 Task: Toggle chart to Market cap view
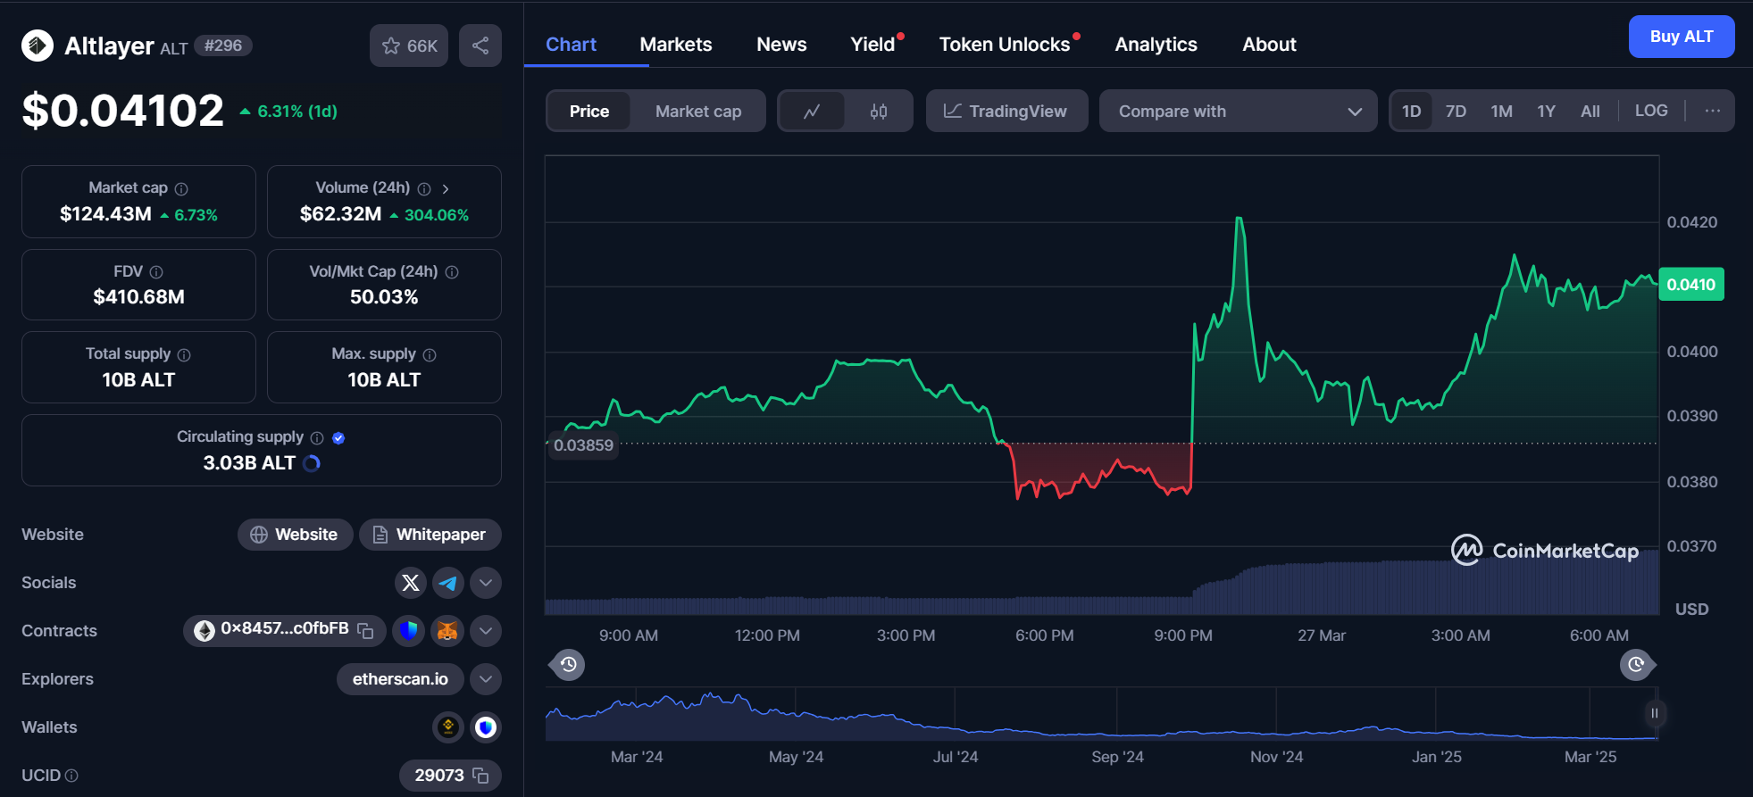pos(697,112)
